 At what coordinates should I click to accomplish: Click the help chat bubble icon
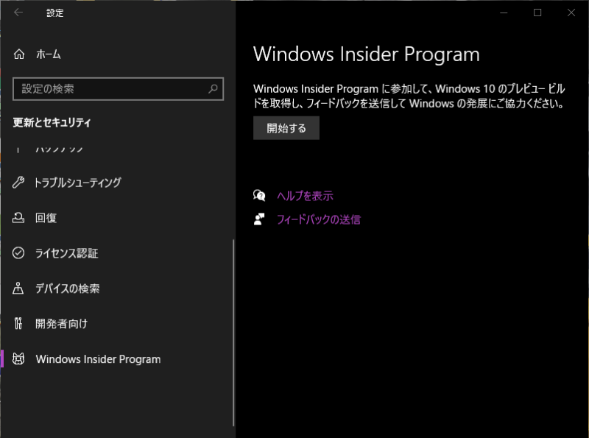click(x=259, y=196)
